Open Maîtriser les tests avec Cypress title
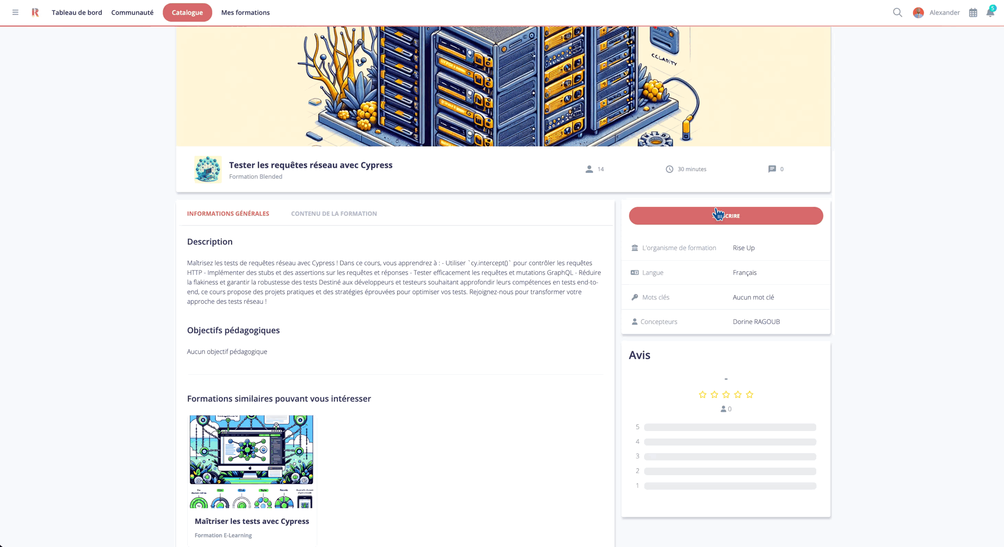1004x547 pixels. (252, 521)
